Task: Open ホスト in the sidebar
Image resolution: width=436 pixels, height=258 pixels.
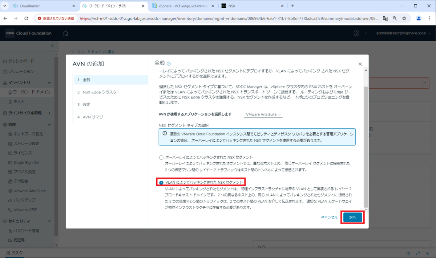Action: coord(19,101)
